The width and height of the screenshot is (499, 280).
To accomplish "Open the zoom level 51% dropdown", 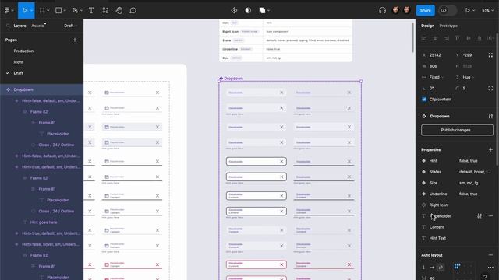I will (x=487, y=10).
